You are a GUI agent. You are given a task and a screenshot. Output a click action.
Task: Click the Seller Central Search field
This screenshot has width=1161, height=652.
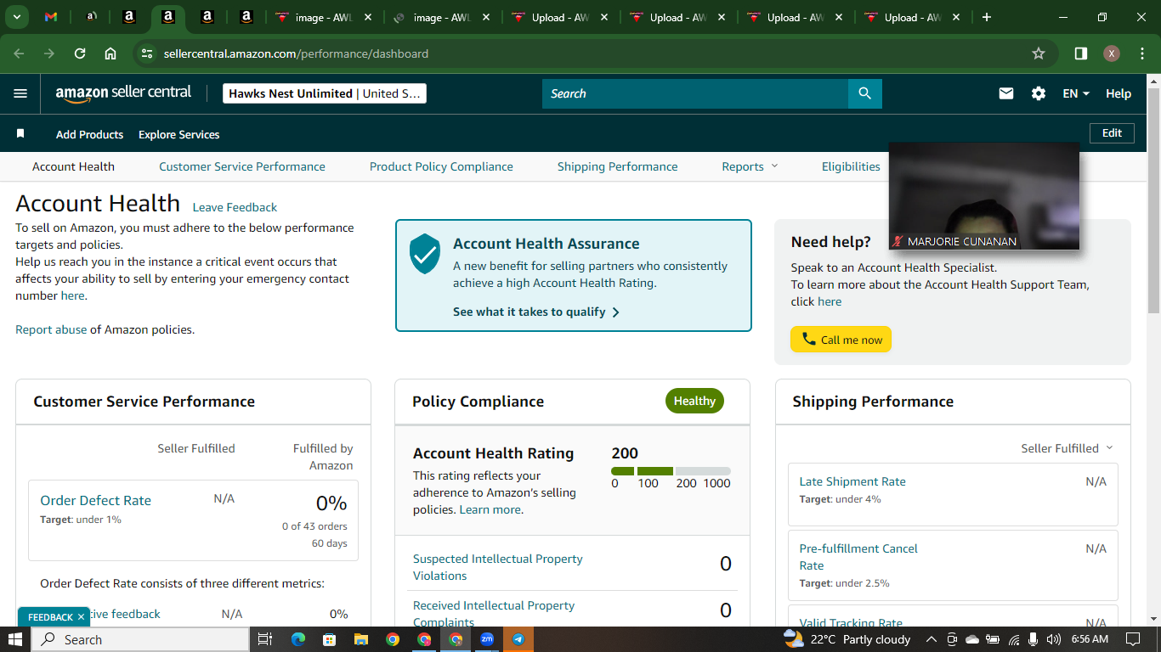click(x=695, y=93)
